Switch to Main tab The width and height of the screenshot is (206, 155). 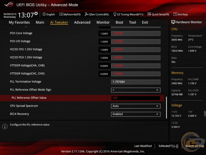[40, 22]
